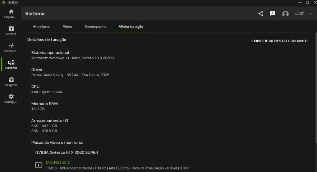Open the feedback speech bubble icon
Image resolution: width=317 pixels, height=172 pixels.
click(273, 14)
